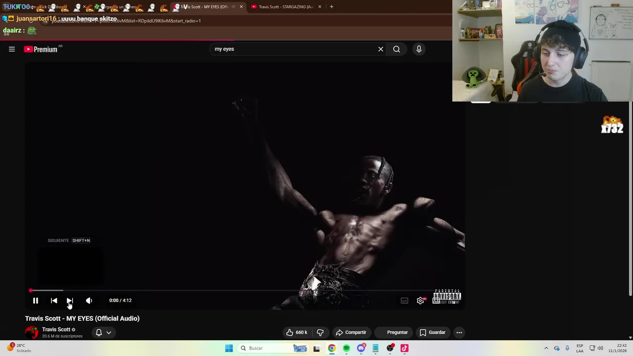Expand the notification bell dropdown
Viewport: 633px width, 356px height.
(x=103, y=332)
